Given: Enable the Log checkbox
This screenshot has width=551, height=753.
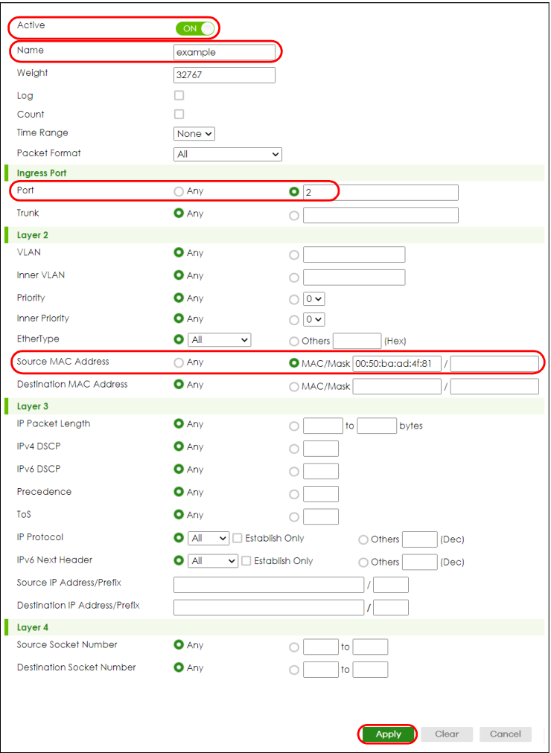Looking at the screenshot, I should (179, 95).
